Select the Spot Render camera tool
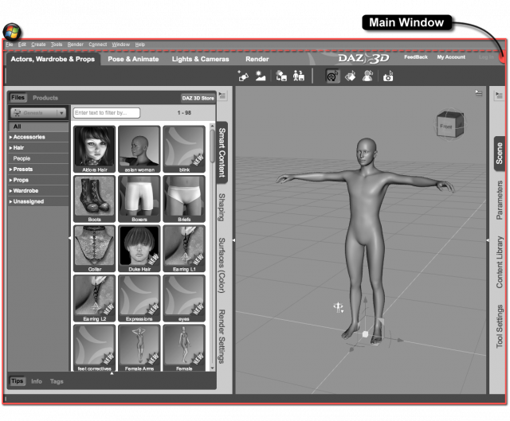Image resolution: width=510 pixels, height=421 pixels. point(388,76)
